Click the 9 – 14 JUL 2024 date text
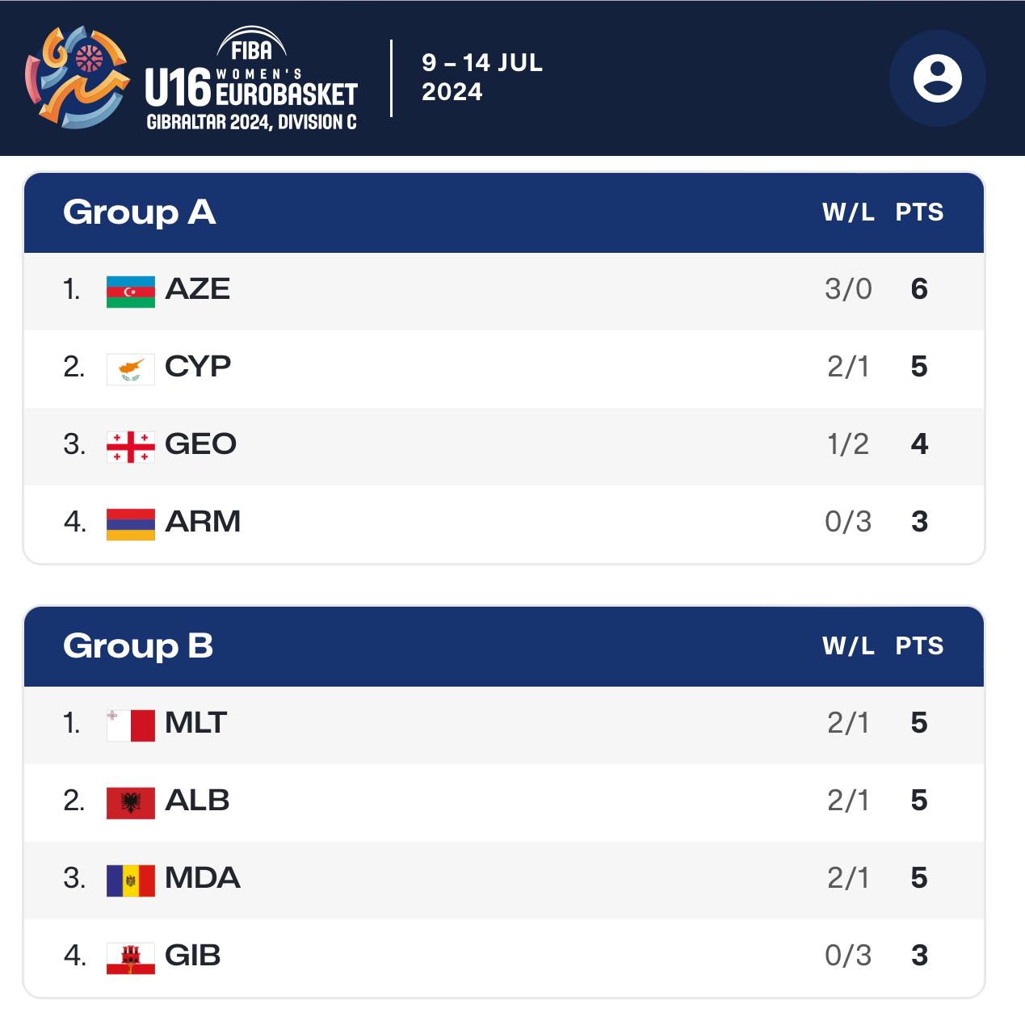 click(482, 78)
